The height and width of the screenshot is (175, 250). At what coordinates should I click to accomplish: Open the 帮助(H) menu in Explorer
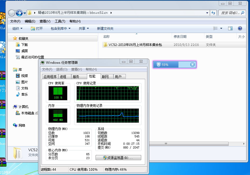coord(75,21)
